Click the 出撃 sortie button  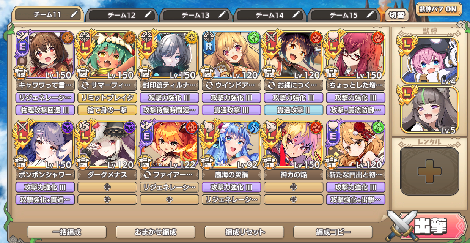429,226
